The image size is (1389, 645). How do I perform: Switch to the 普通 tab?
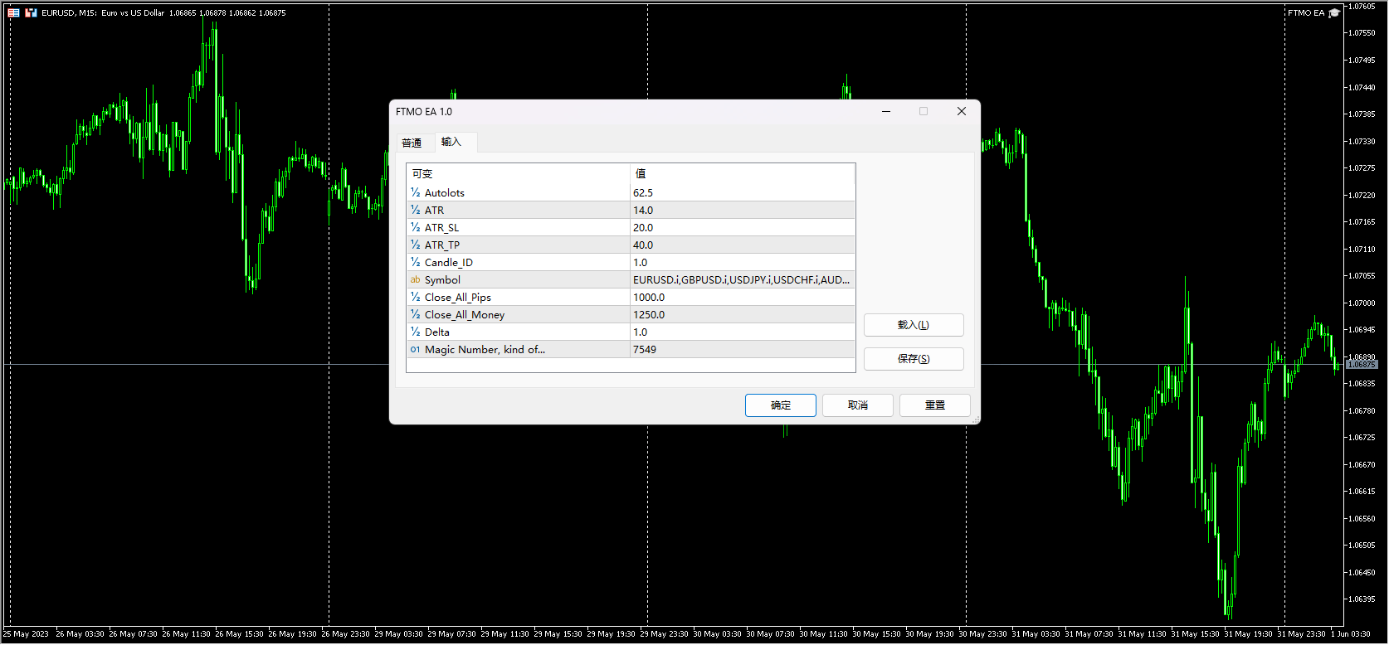point(412,143)
